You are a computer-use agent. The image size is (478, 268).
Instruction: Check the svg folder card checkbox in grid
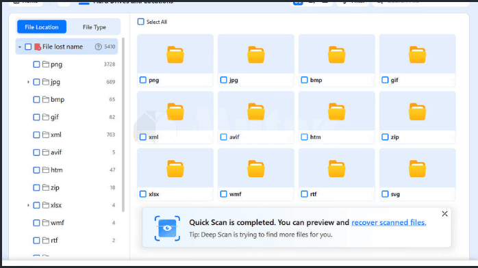point(385,194)
